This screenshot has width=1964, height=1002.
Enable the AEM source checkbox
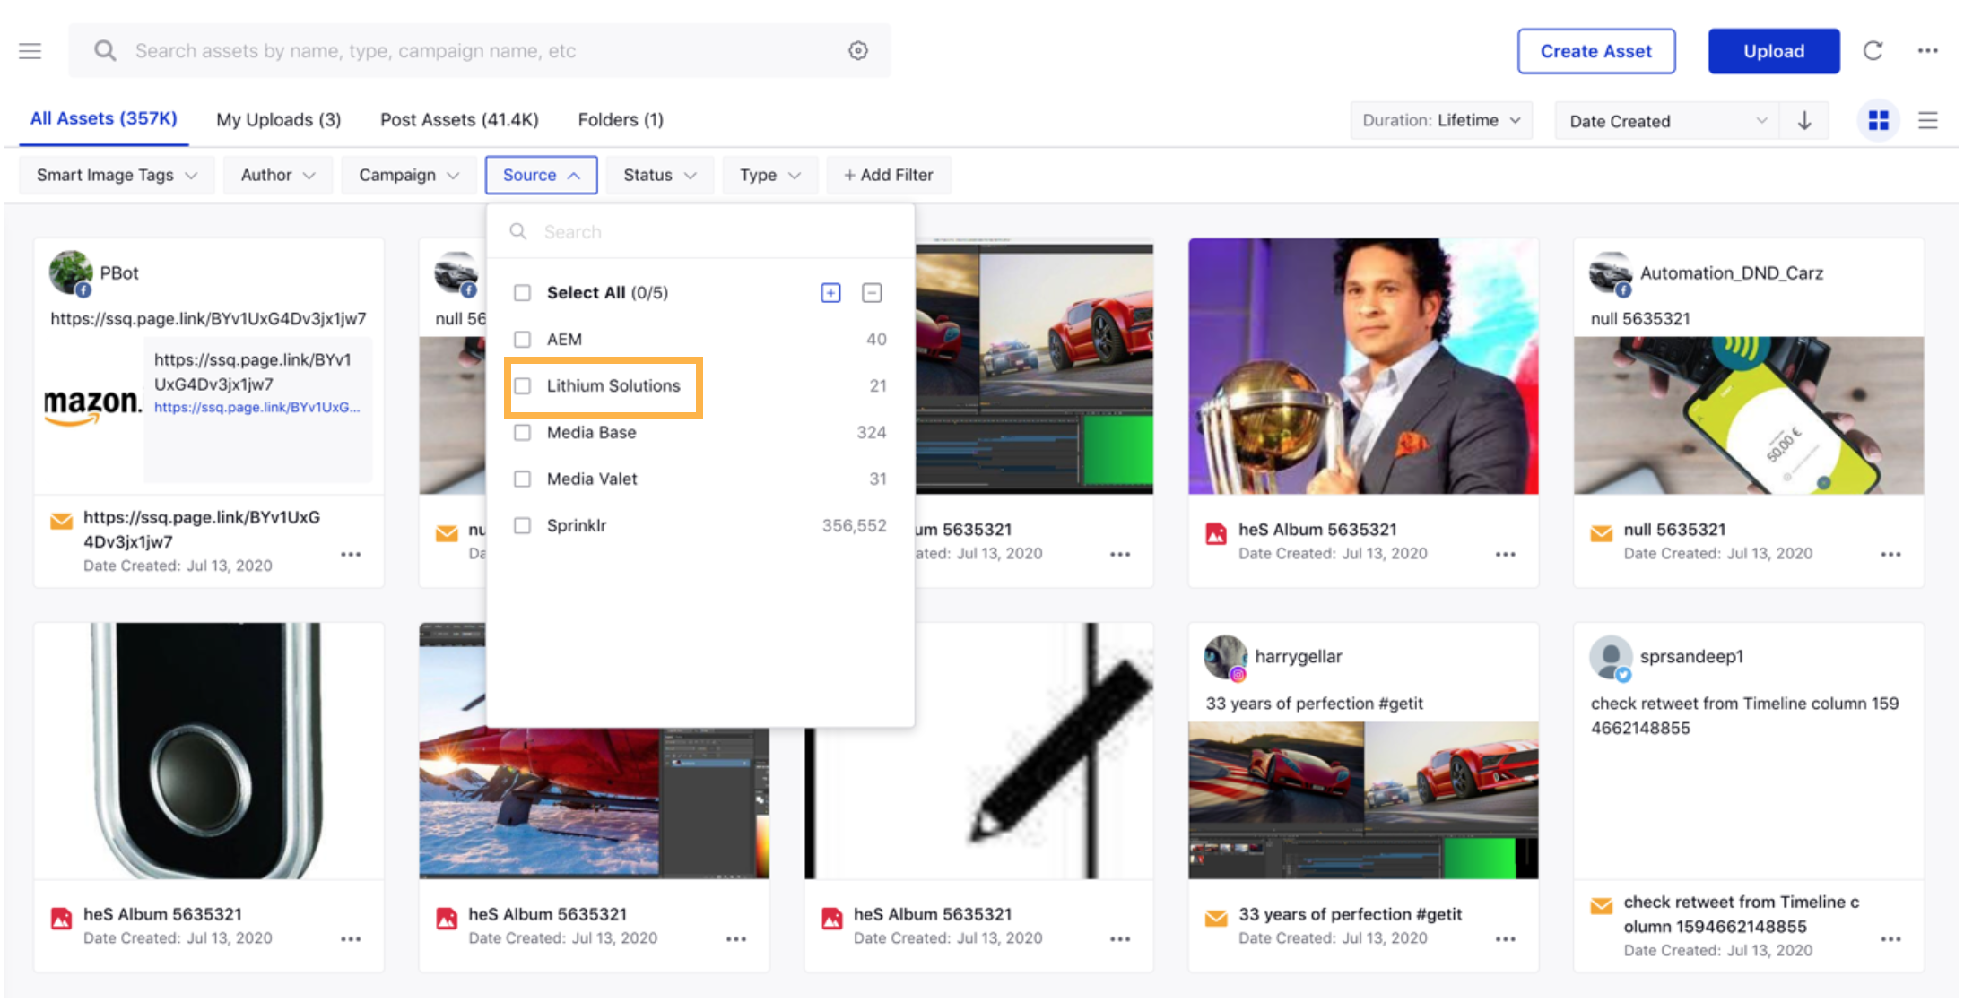click(x=525, y=337)
